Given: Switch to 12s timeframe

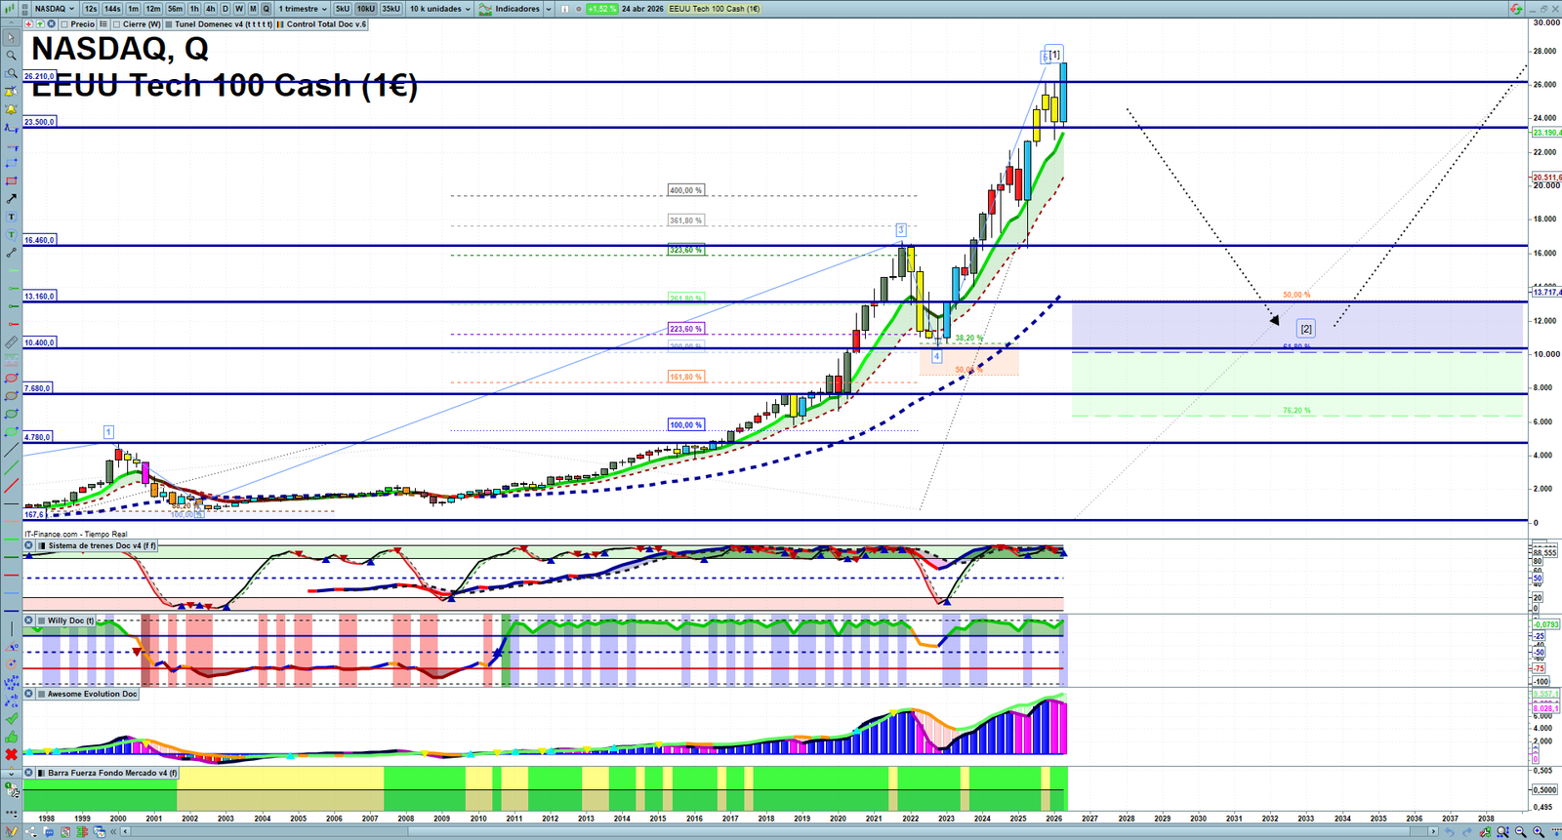Looking at the screenshot, I should pyautogui.click(x=91, y=9).
